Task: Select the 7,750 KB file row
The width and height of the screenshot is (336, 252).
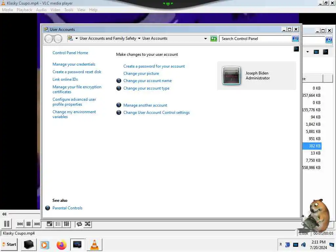Action: [x=312, y=160]
